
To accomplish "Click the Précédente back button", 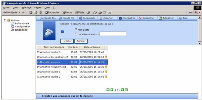I will pos(10,13).
